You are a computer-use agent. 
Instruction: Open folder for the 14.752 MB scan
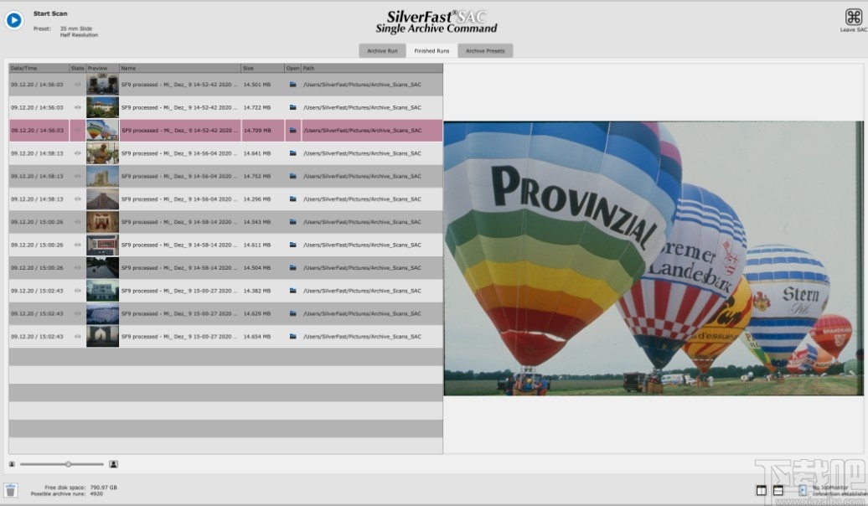pos(293,176)
